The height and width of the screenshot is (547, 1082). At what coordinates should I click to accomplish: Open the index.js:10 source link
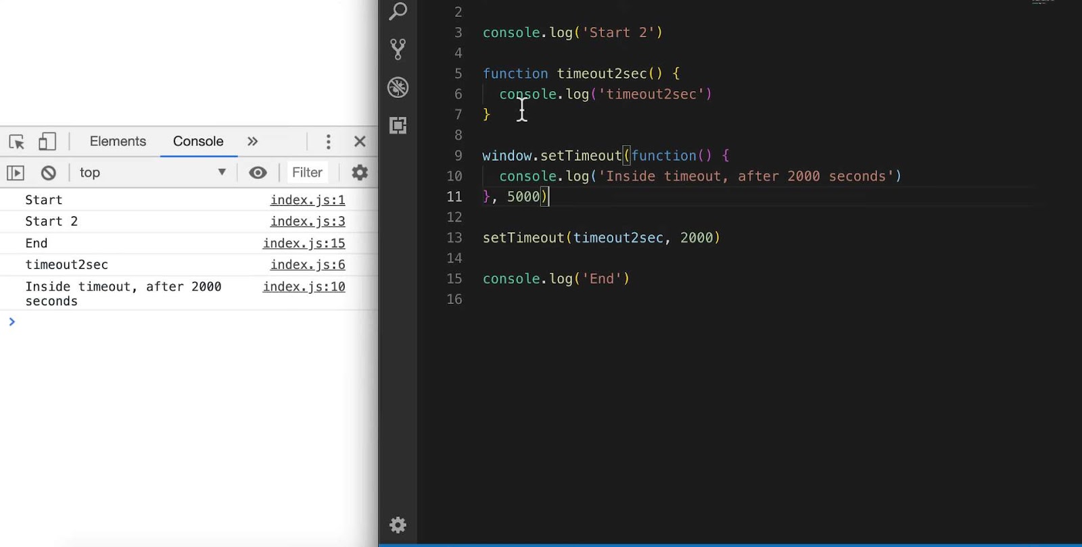point(304,286)
